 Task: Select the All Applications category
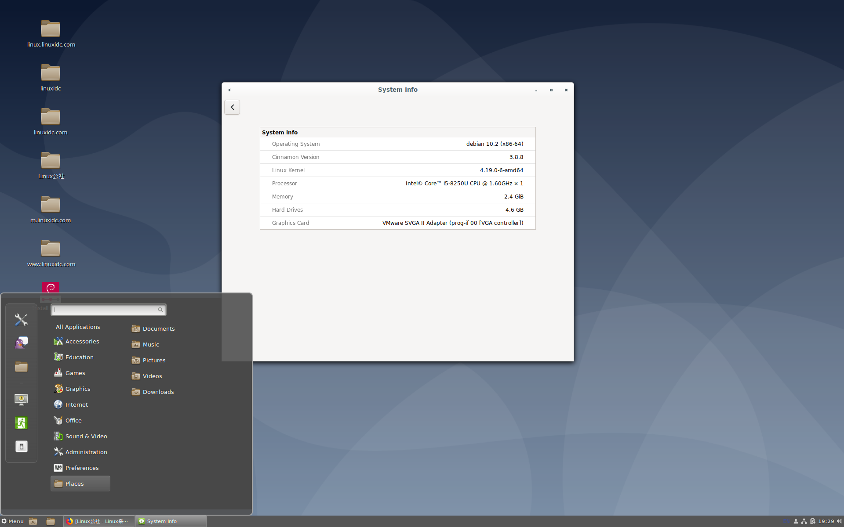[78, 327]
